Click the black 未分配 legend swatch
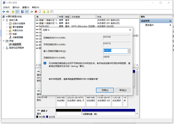Viewport: 174px width, 124px height. coord(37,117)
